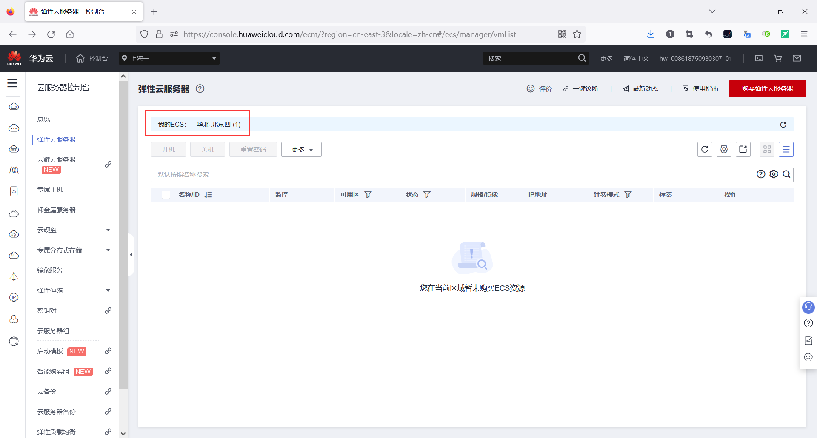Switch to card grid view
This screenshot has height=438, width=817.
click(767, 149)
